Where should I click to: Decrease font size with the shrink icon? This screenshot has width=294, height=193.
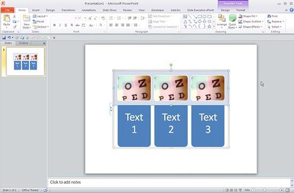tap(95, 18)
